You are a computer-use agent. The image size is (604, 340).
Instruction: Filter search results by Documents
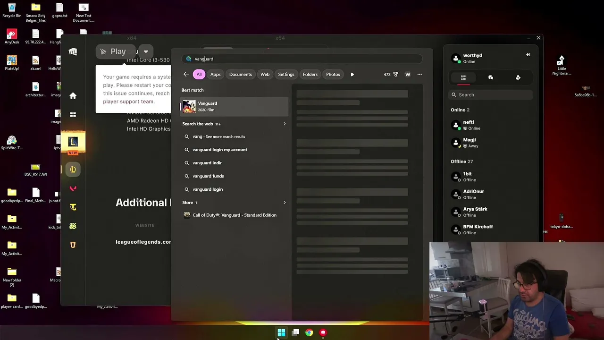pyautogui.click(x=241, y=74)
